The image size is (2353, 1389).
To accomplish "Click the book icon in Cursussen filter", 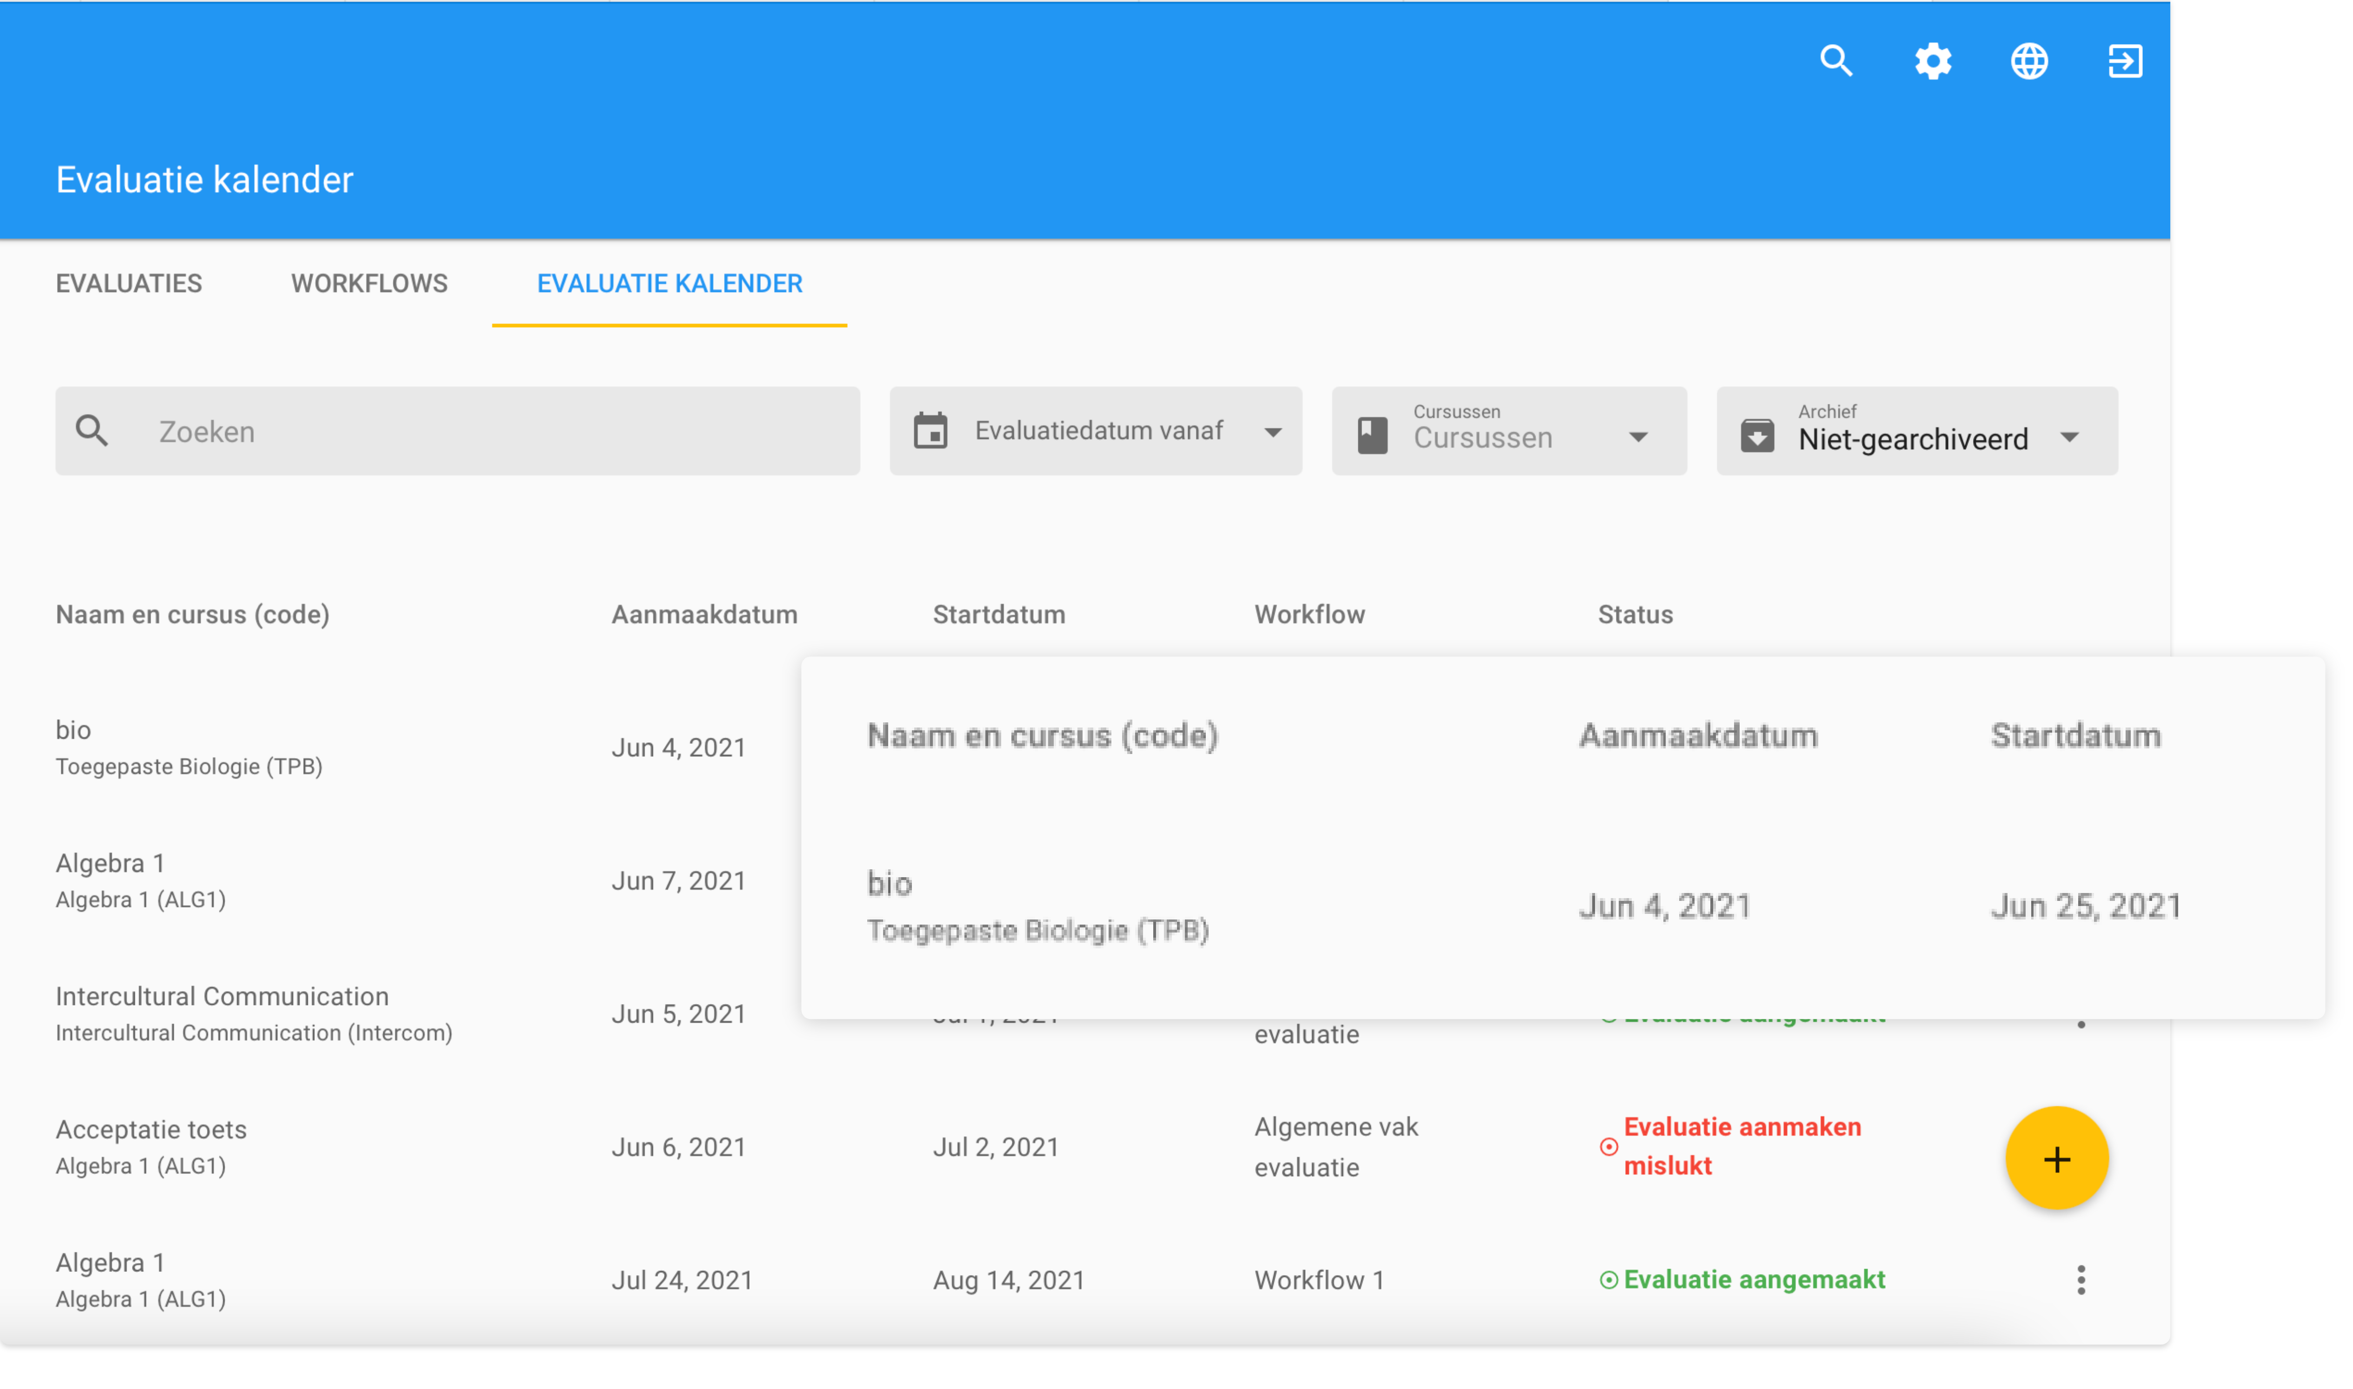I will point(1372,435).
